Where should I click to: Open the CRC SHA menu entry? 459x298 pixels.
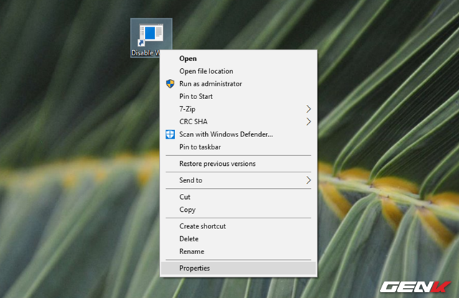pos(238,121)
